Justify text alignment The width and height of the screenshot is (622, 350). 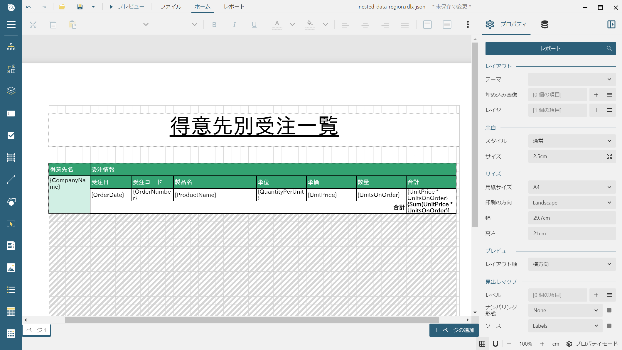tap(405, 25)
